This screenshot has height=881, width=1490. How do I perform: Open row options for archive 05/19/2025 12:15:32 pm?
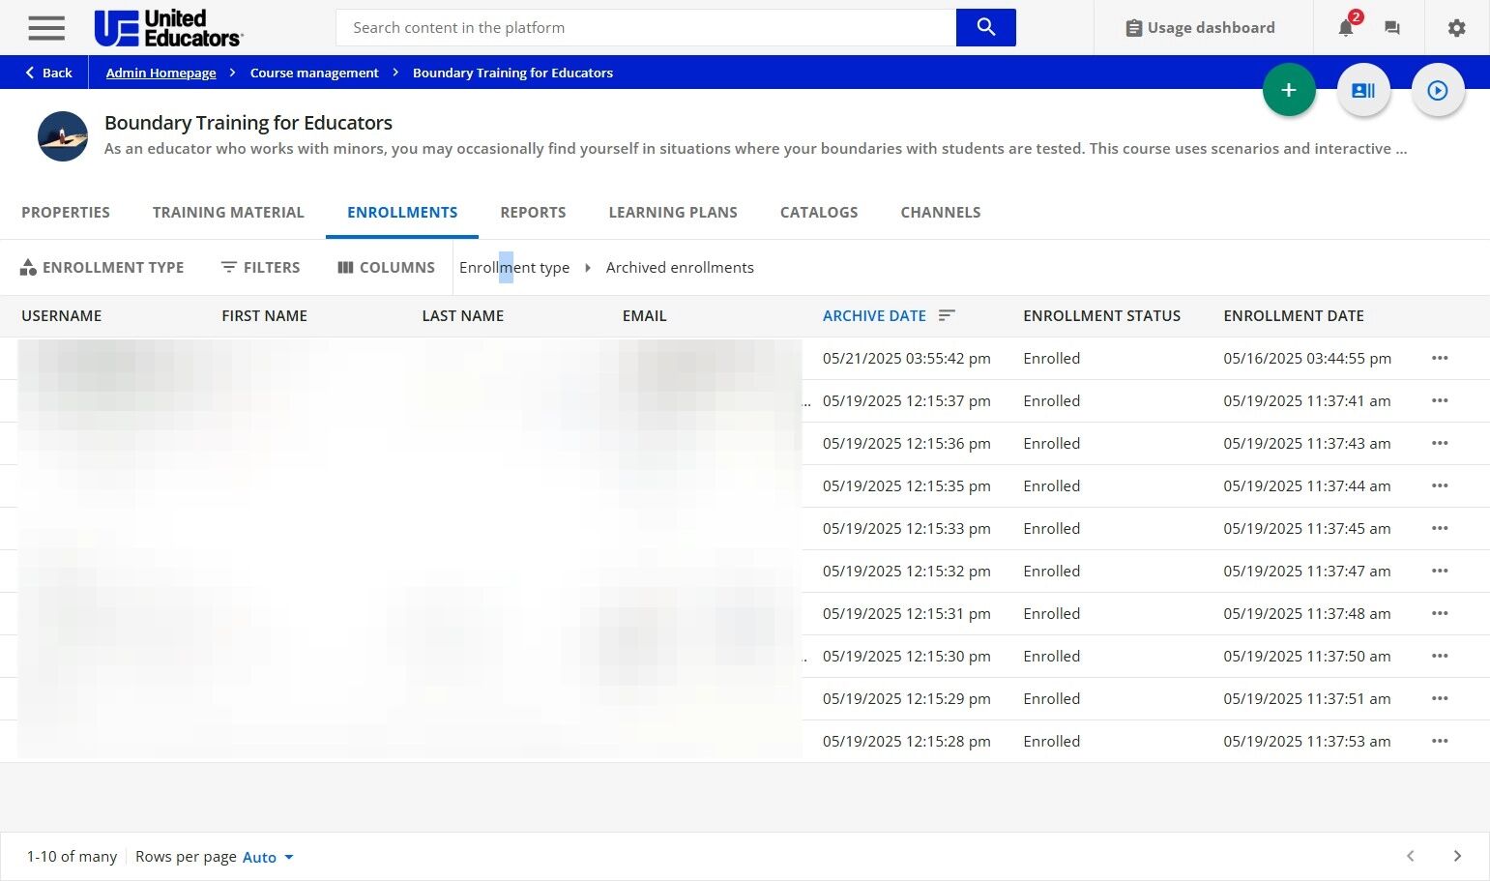(x=1440, y=572)
